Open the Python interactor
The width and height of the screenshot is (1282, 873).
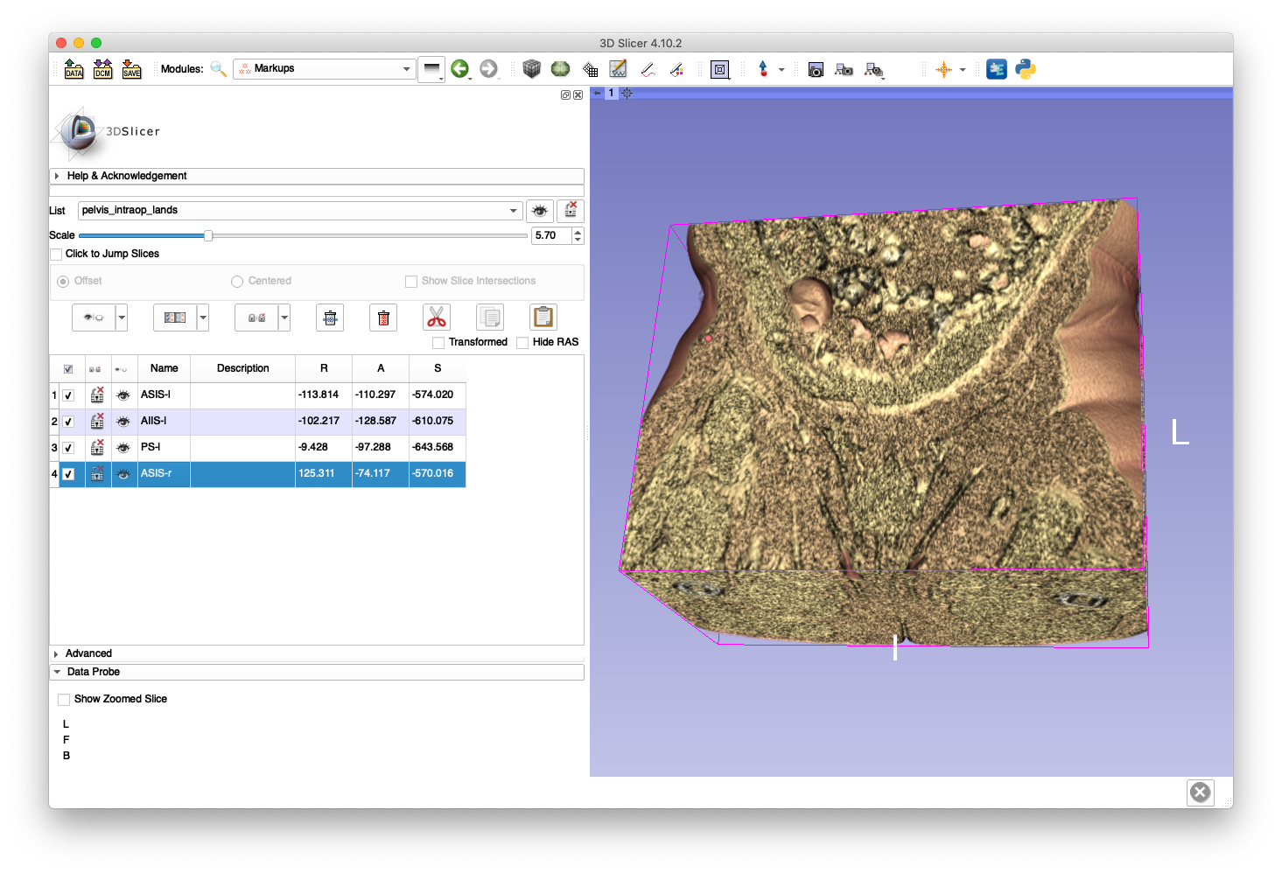click(1026, 69)
